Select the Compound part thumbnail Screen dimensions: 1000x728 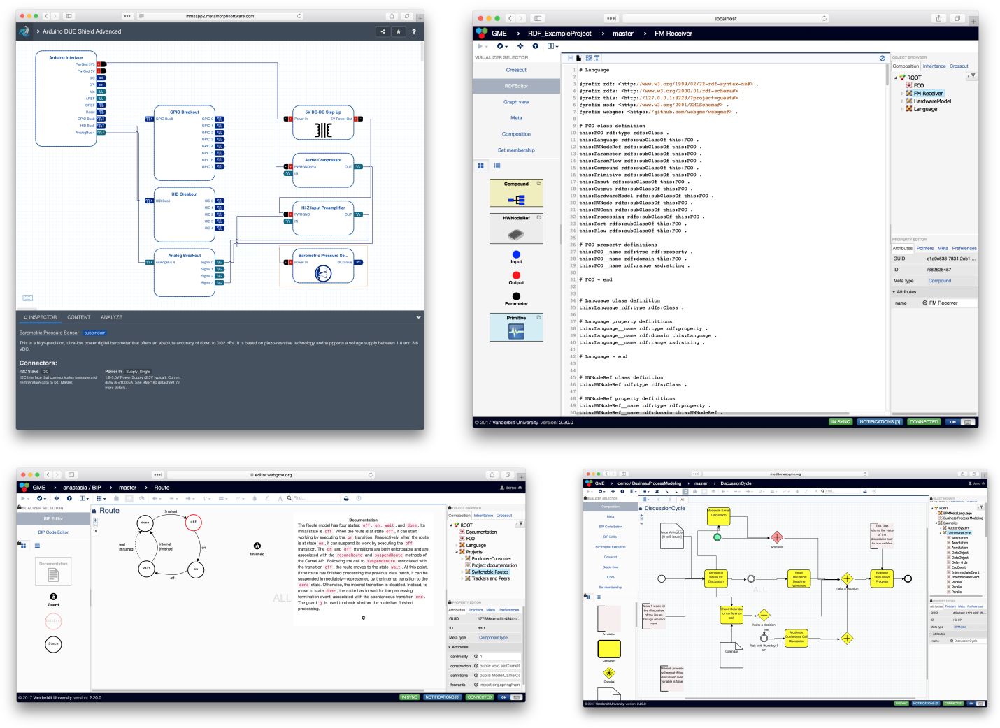coord(516,194)
